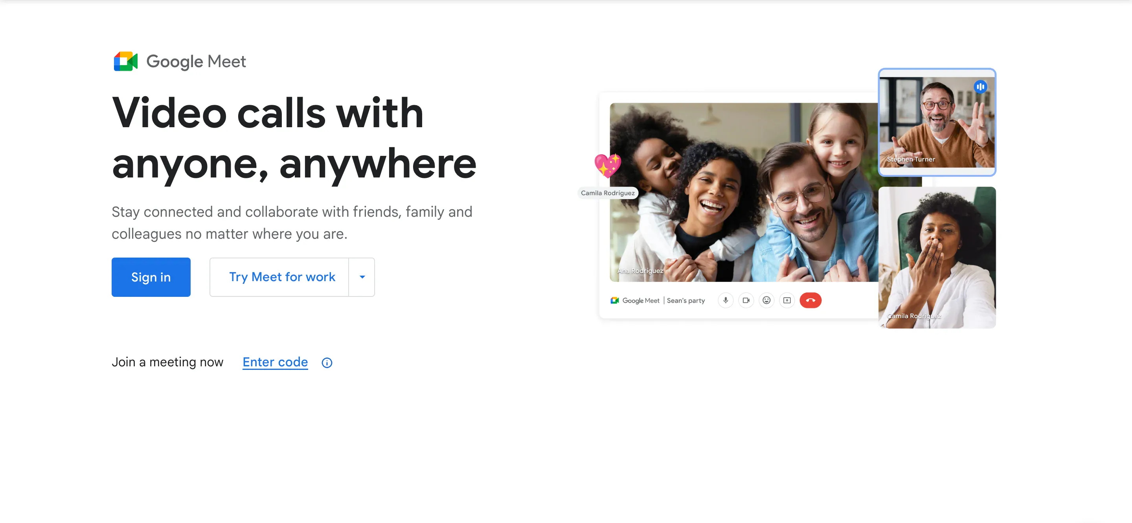
Task: Click the Sign in button
Action: click(x=151, y=277)
